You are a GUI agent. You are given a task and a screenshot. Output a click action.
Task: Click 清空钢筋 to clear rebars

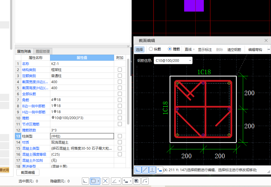(234, 50)
